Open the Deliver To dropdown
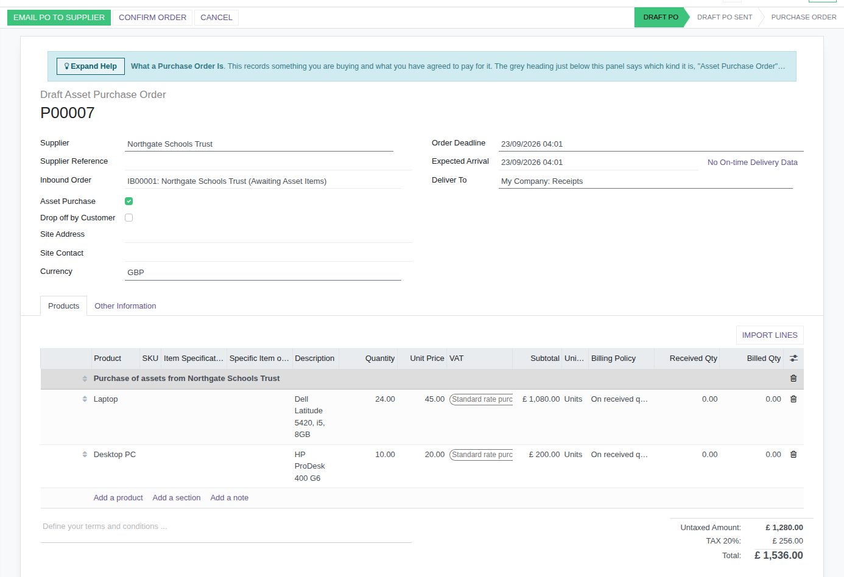This screenshot has width=844, height=577. [645, 181]
